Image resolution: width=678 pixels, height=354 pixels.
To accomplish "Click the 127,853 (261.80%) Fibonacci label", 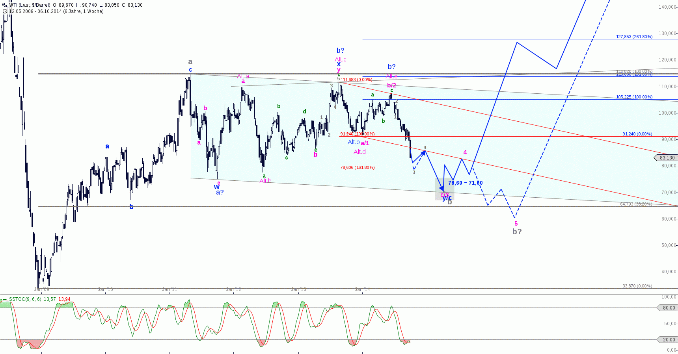I will (x=634, y=37).
